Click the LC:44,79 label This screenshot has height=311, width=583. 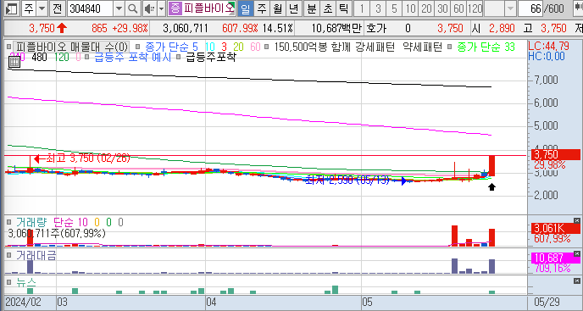click(x=548, y=47)
